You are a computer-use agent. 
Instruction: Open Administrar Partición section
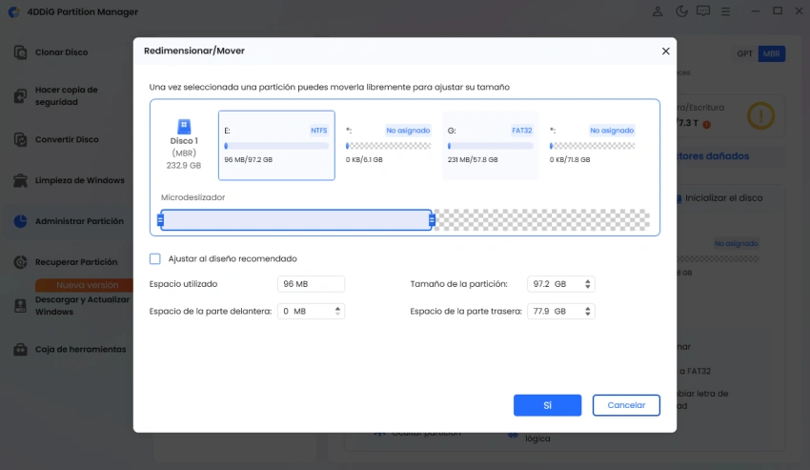(79, 221)
